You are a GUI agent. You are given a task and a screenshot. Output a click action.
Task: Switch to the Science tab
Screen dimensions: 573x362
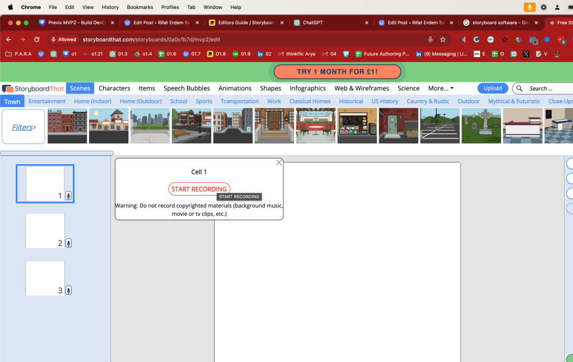408,88
